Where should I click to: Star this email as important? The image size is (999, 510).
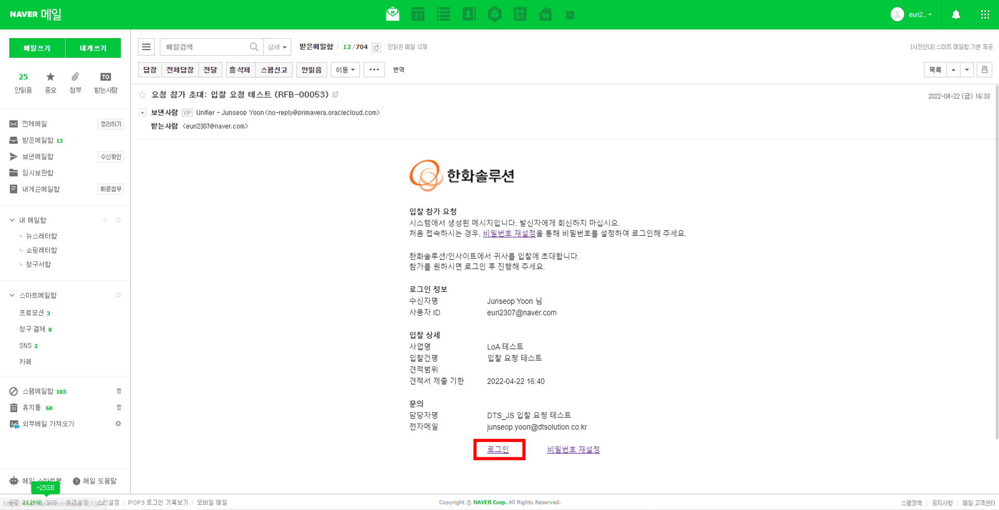[142, 95]
